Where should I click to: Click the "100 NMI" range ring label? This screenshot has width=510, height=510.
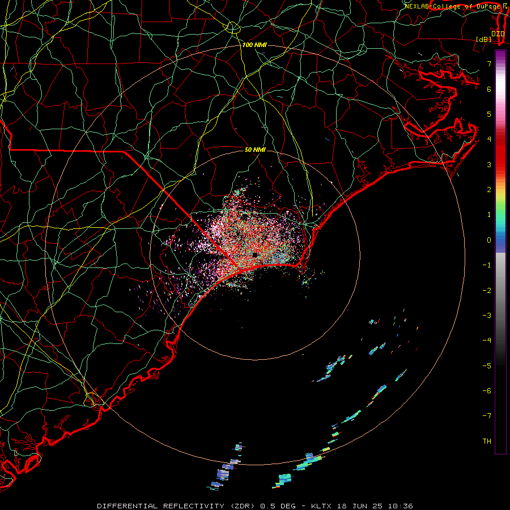(x=254, y=45)
